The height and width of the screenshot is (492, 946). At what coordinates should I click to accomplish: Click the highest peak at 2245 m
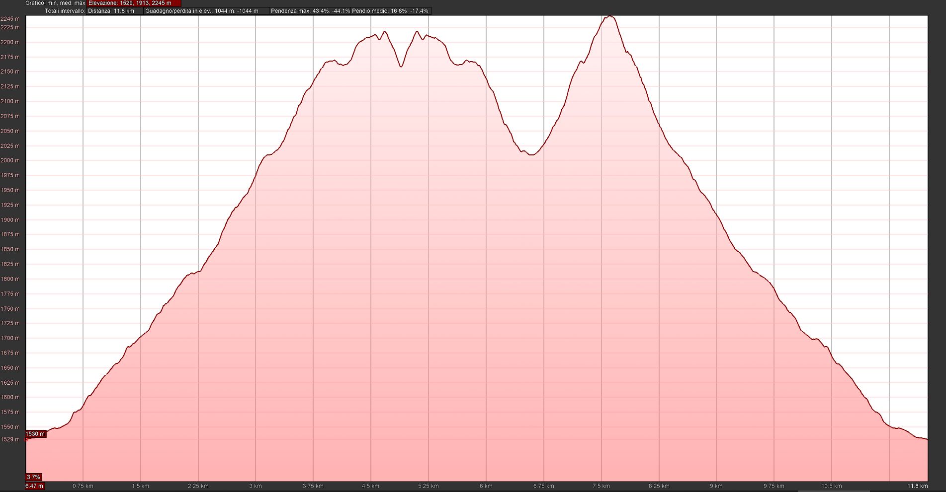click(610, 16)
